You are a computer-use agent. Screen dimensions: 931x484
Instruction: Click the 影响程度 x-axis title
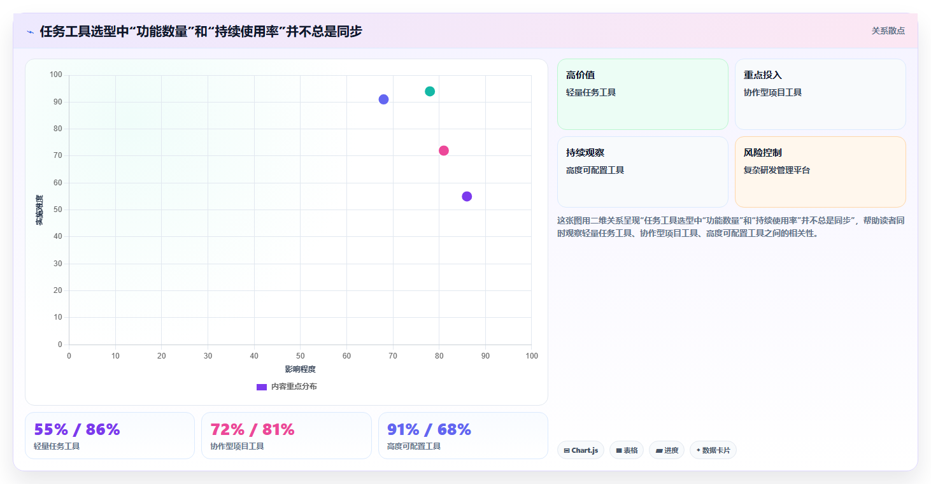coord(300,369)
